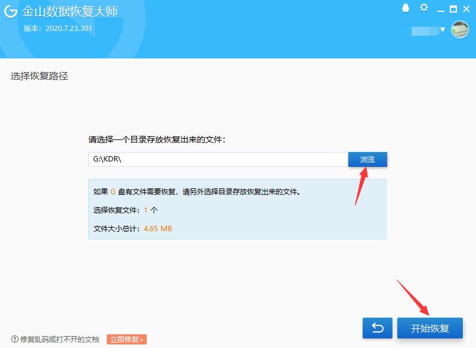
Task: Click the notification bell icon
Action: click(406, 8)
